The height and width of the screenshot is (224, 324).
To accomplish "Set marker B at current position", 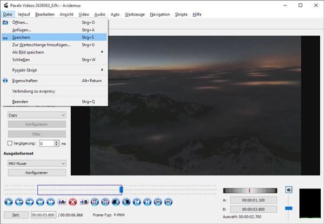I will point(84,201).
